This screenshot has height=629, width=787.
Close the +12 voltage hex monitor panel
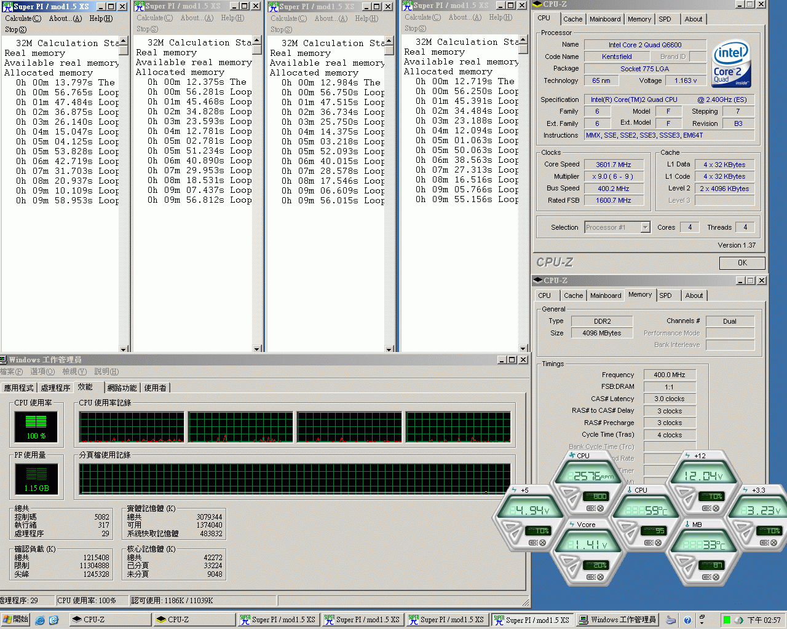(x=715, y=508)
